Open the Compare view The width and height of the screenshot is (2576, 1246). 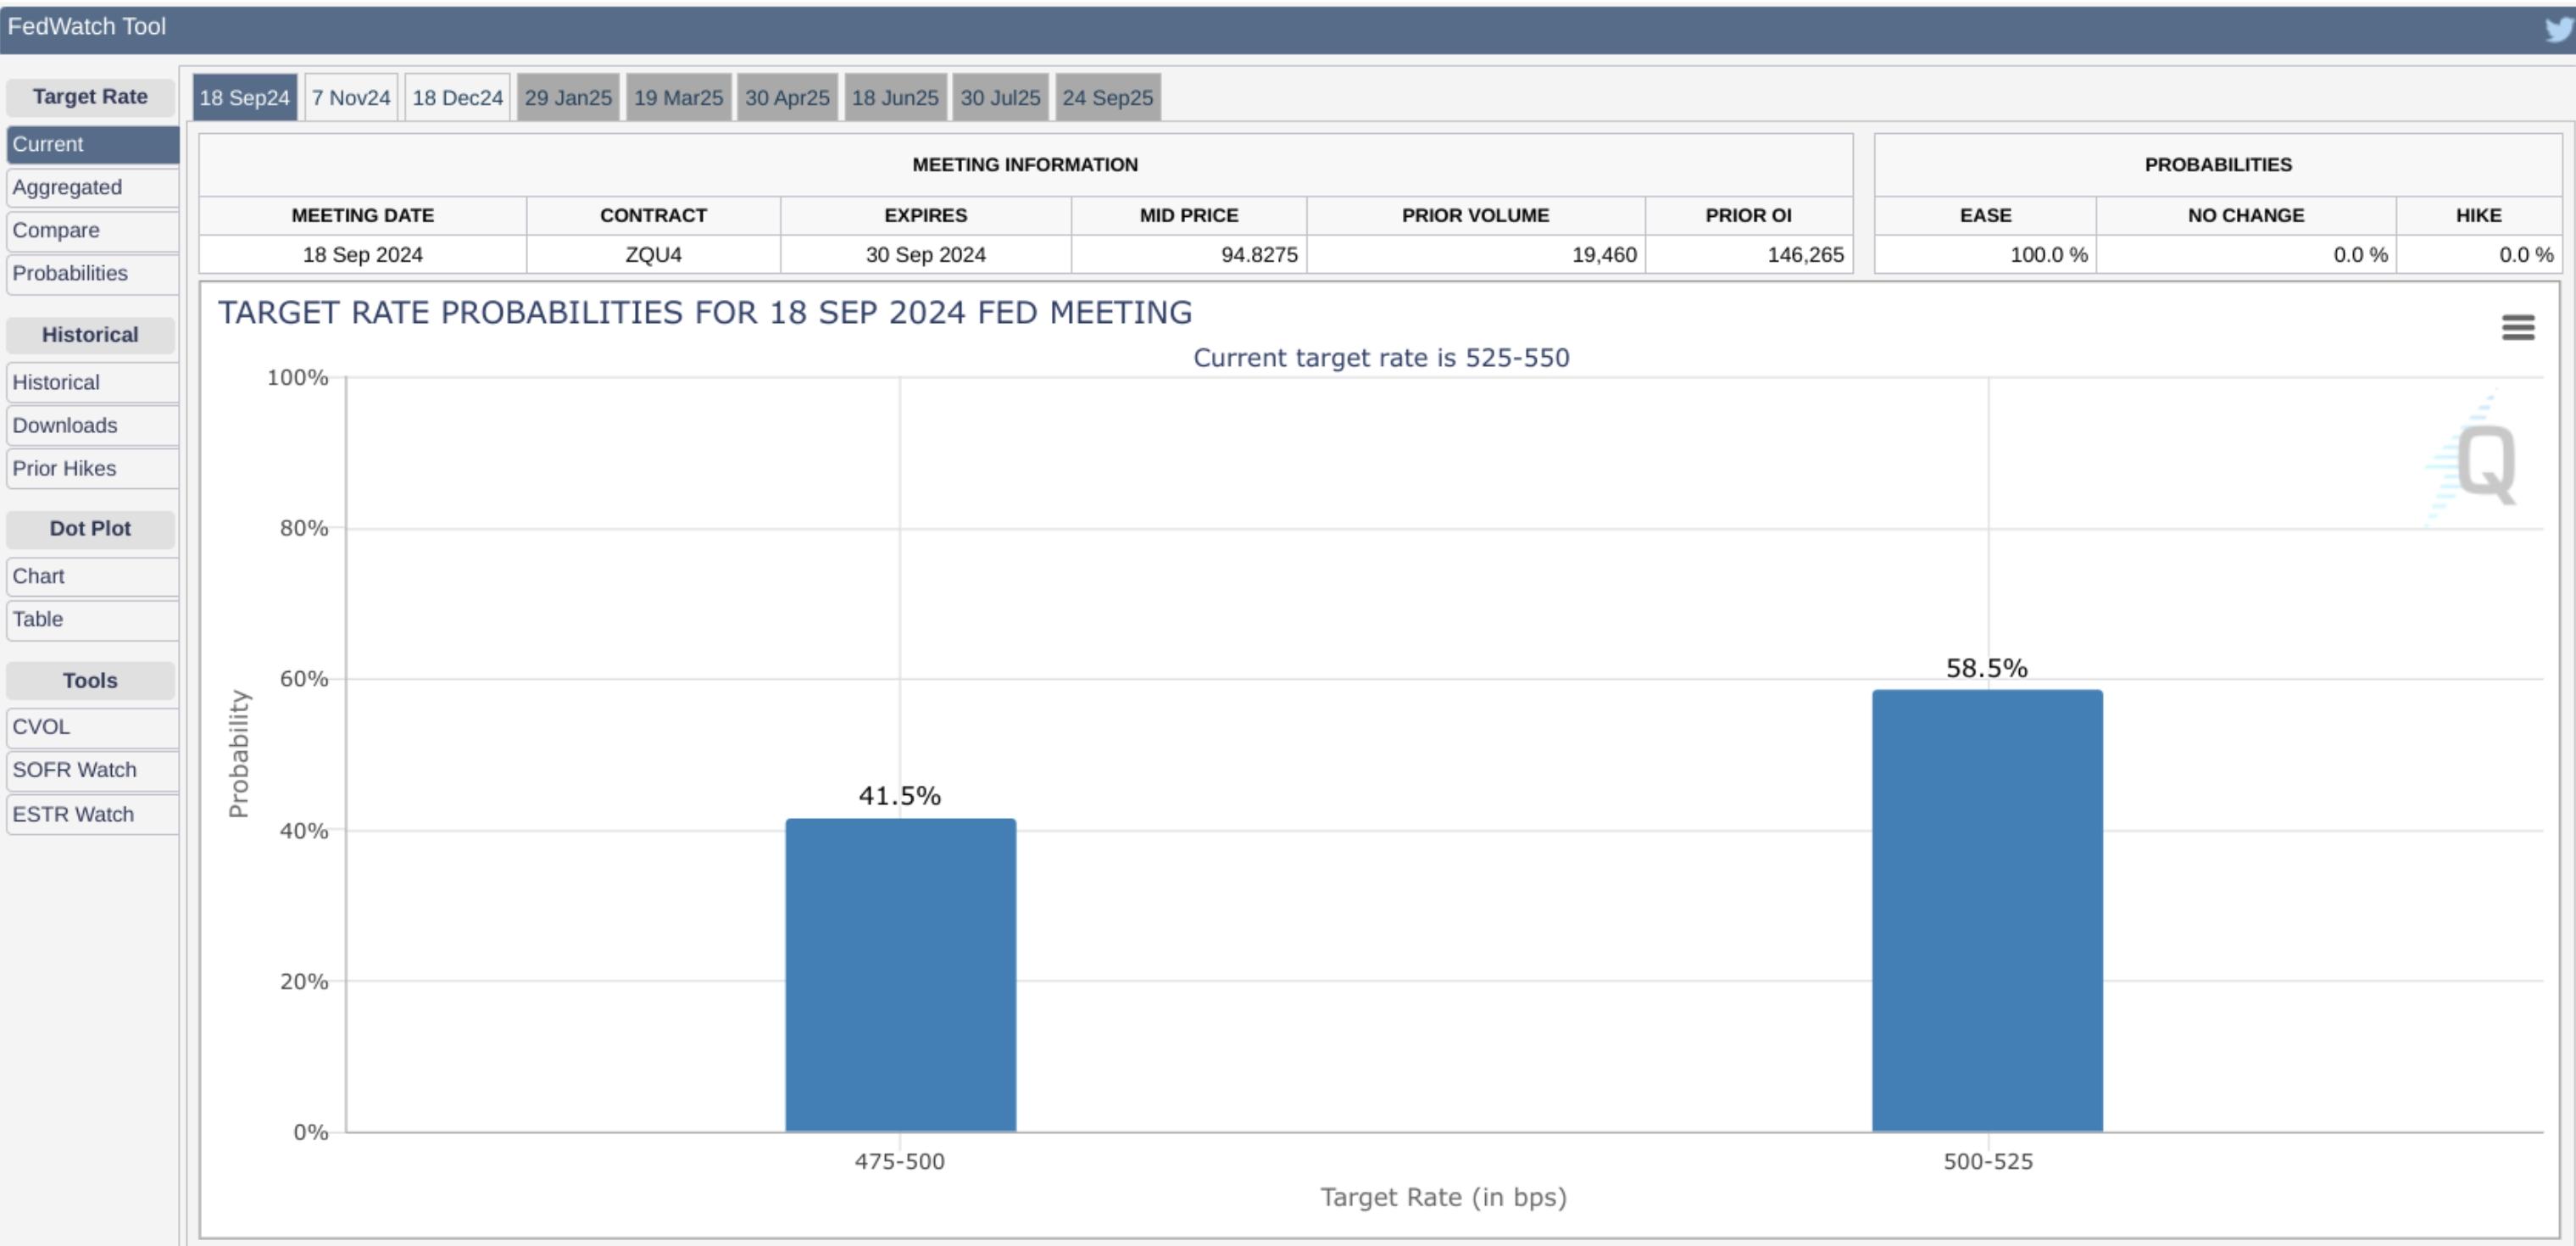[x=93, y=230]
